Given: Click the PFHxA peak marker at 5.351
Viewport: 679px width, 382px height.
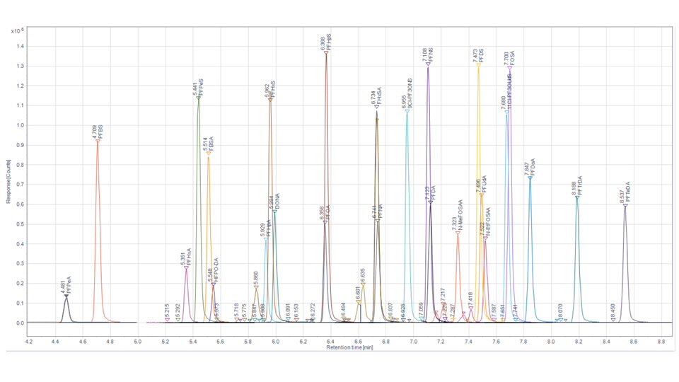Looking at the screenshot, I should click(x=186, y=267).
